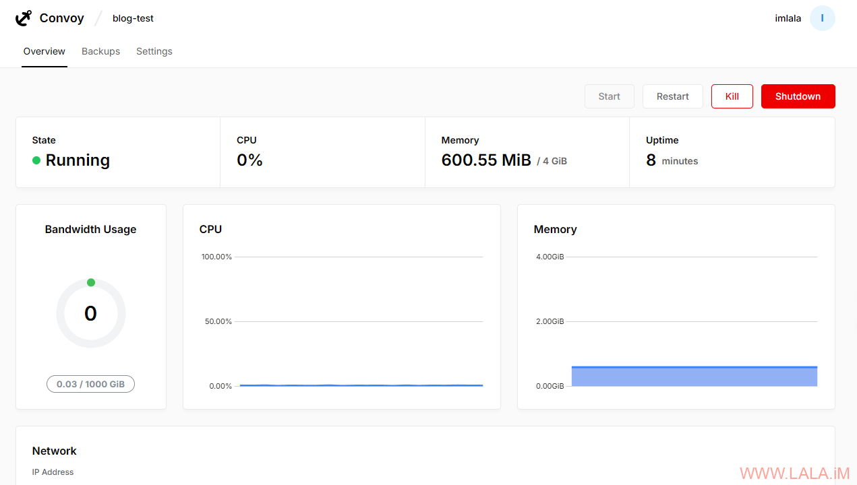The image size is (857, 485).
Task: Open the user avatar circle labeled I
Action: click(x=822, y=18)
